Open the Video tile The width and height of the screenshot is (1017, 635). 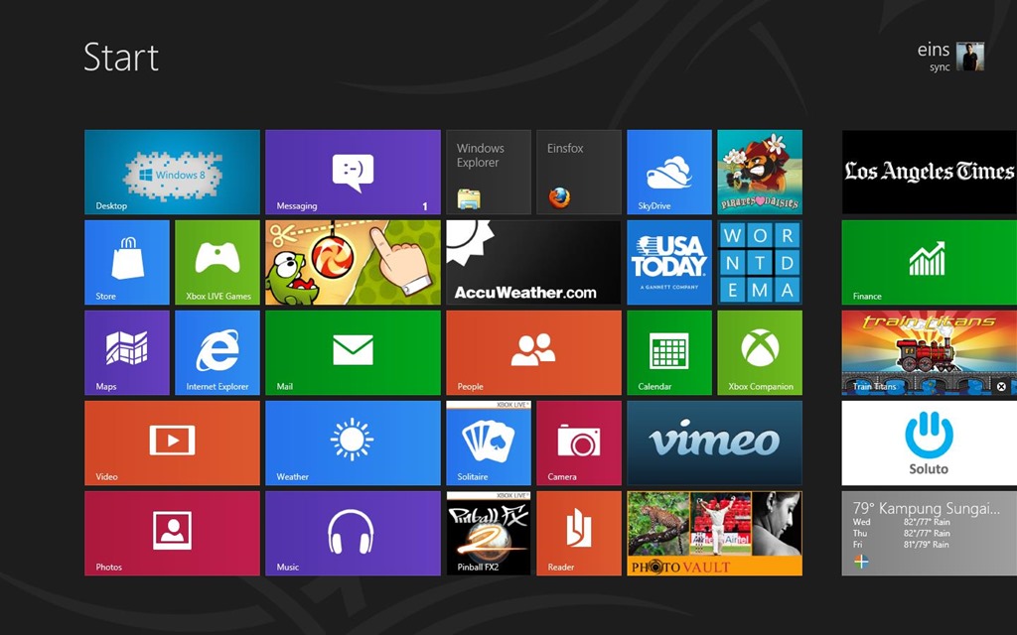click(172, 443)
